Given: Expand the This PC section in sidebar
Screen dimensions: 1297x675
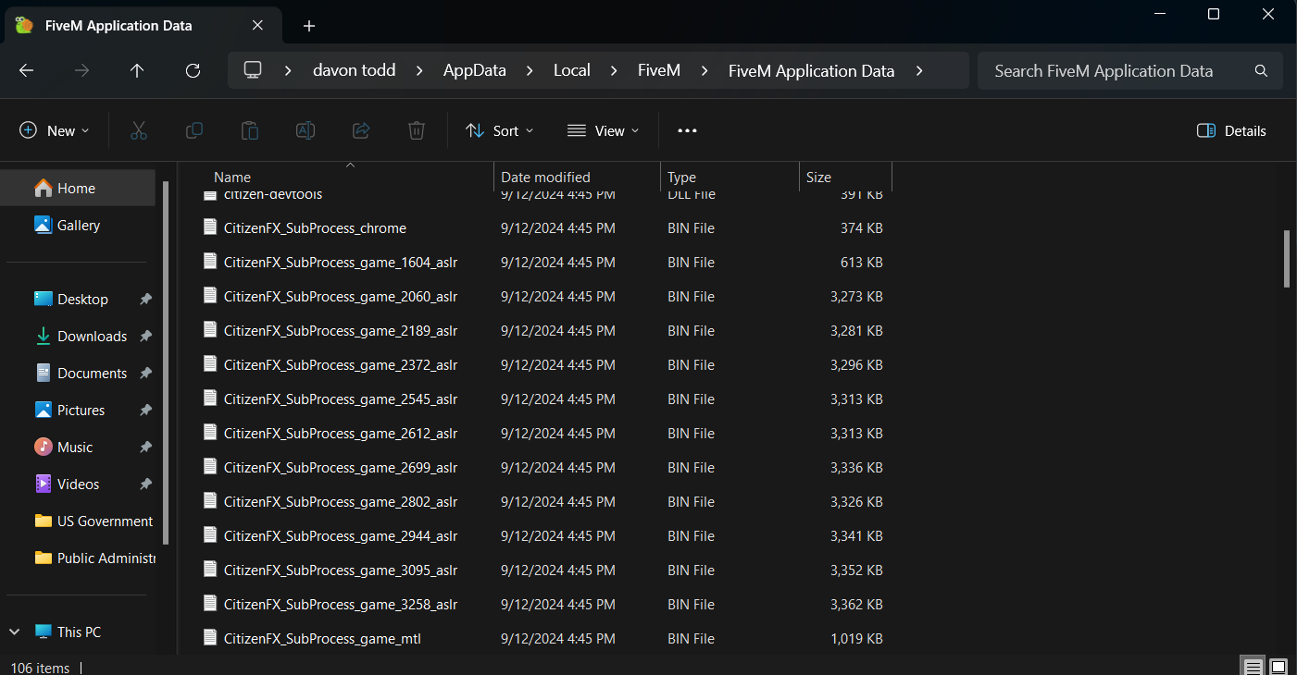Looking at the screenshot, I should tap(13, 632).
